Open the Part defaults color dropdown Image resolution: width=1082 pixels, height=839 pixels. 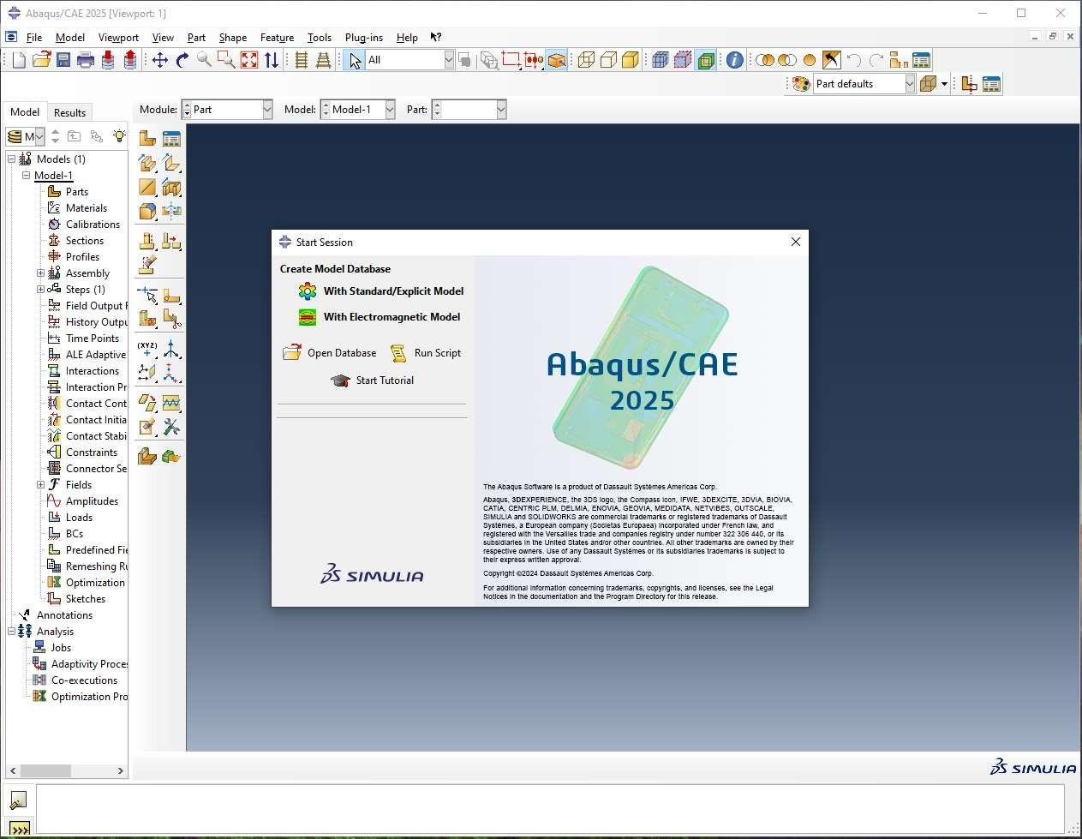864,84
